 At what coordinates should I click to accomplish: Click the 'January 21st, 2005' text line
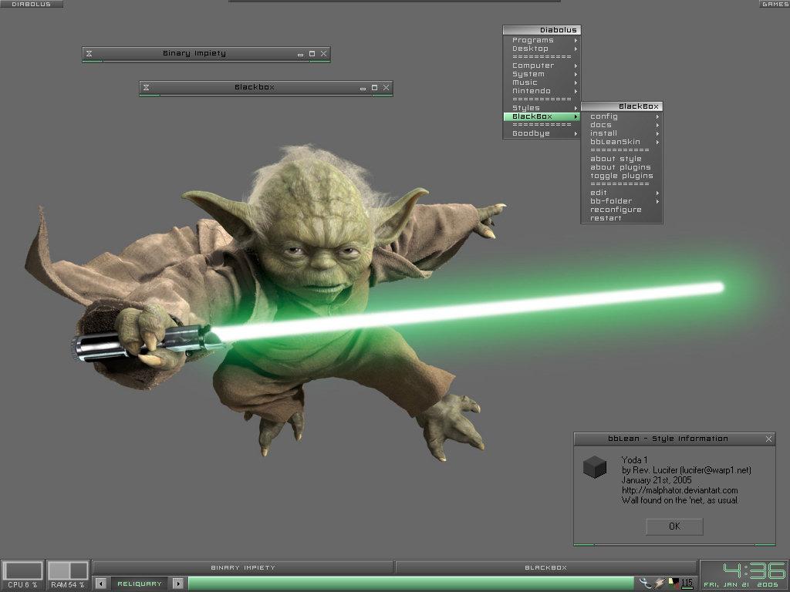point(657,480)
